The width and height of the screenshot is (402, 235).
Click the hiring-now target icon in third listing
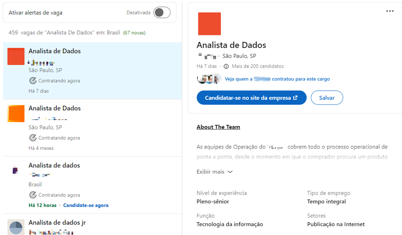[x=33, y=195]
